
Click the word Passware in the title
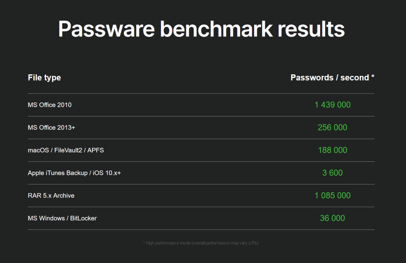(x=107, y=29)
